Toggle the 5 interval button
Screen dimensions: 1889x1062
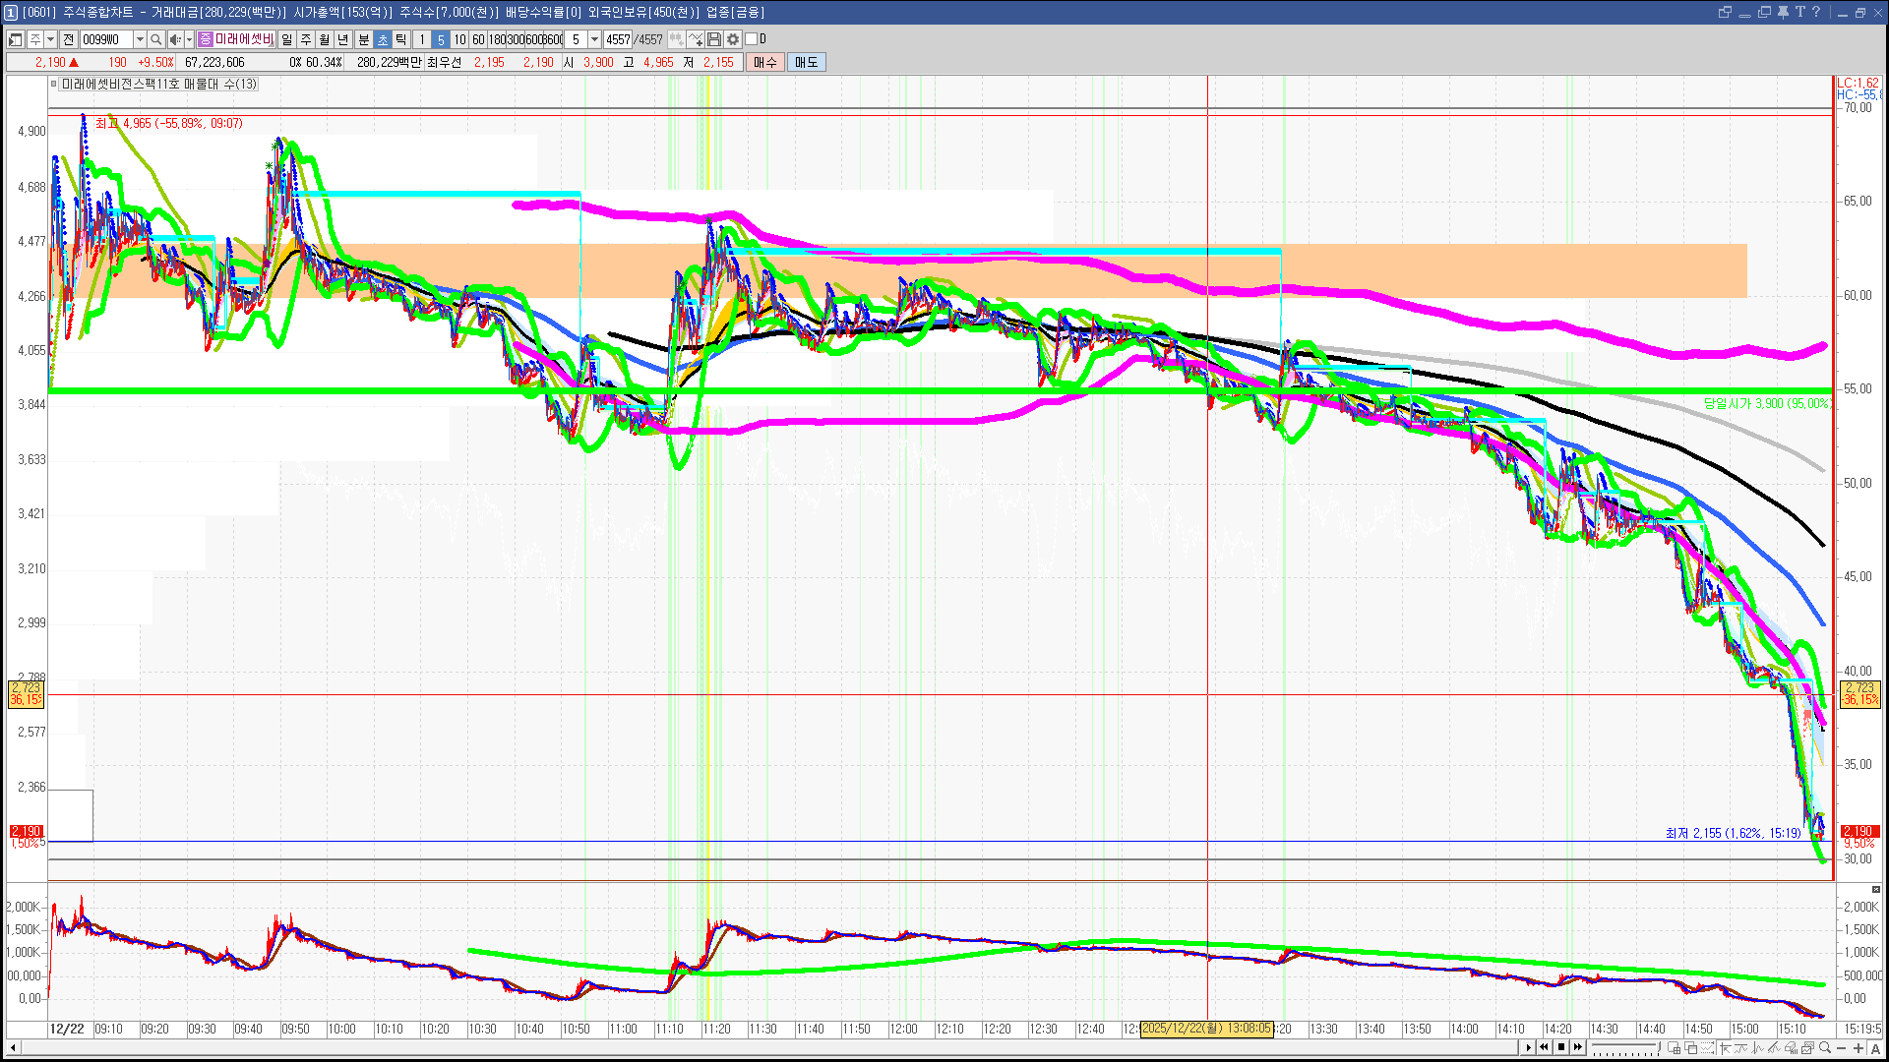click(x=441, y=39)
